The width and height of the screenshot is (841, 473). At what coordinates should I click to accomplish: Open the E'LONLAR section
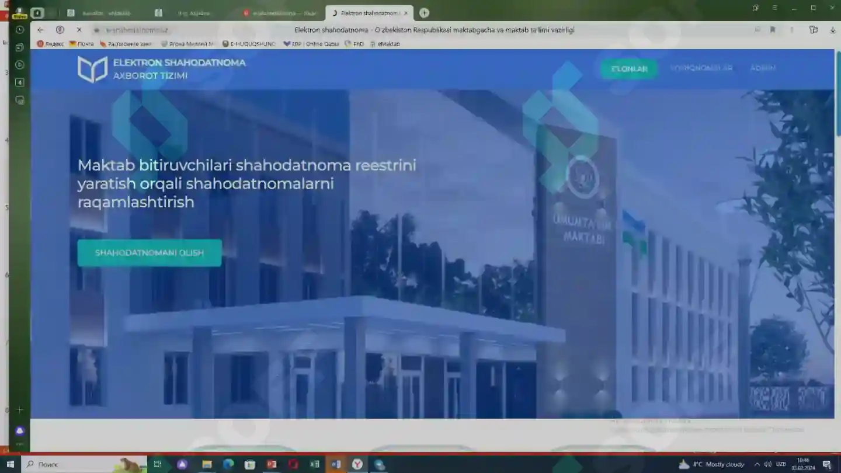click(x=629, y=69)
